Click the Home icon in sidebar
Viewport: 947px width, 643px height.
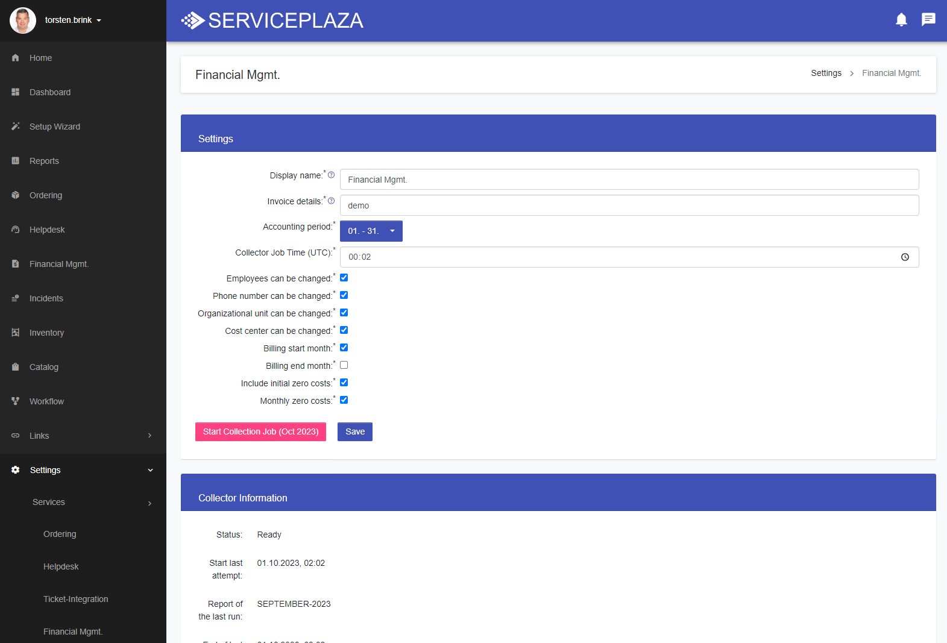coord(16,58)
